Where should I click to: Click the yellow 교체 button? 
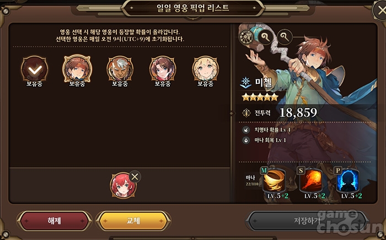click(x=133, y=221)
